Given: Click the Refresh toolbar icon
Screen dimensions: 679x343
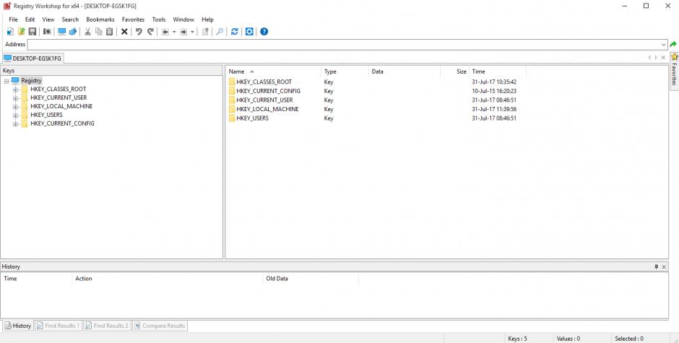Looking at the screenshot, I should [x=235, y=32].
